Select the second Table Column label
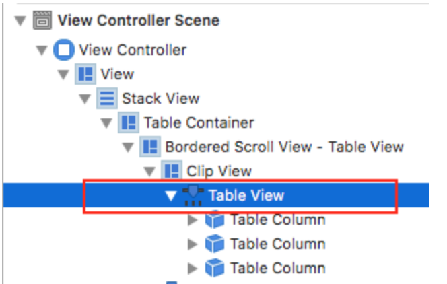447x284 pixels. 277,244
